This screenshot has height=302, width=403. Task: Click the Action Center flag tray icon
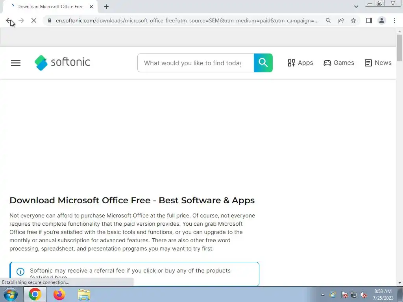[x=344, y=295]
